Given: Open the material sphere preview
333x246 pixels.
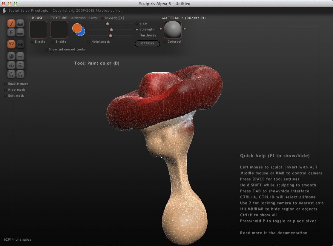Looking at the screenshot, I should [x=173, y=30].
